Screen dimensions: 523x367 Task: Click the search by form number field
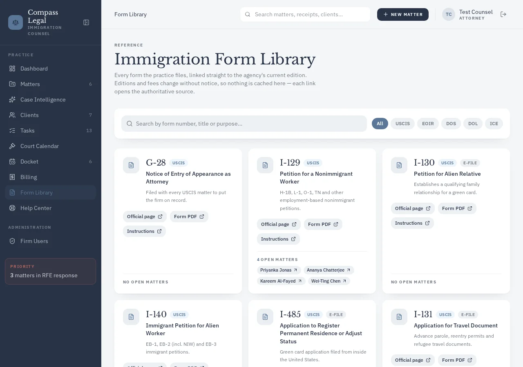click(x=244, y=124)
